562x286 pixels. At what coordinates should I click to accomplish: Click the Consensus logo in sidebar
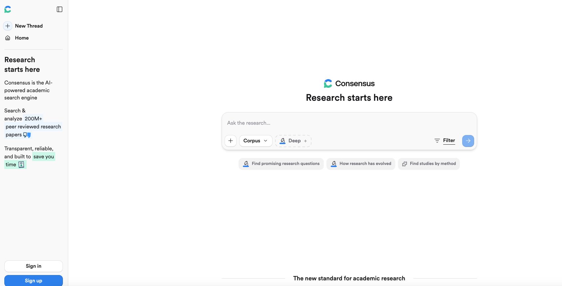pos(8,9)
